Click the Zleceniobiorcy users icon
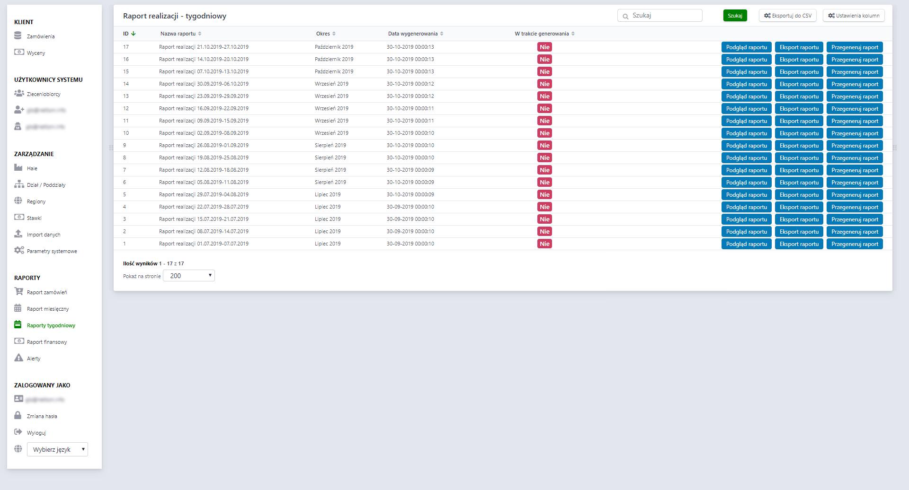The width and height of the screenshot is (909, 490). click(19, 94)
